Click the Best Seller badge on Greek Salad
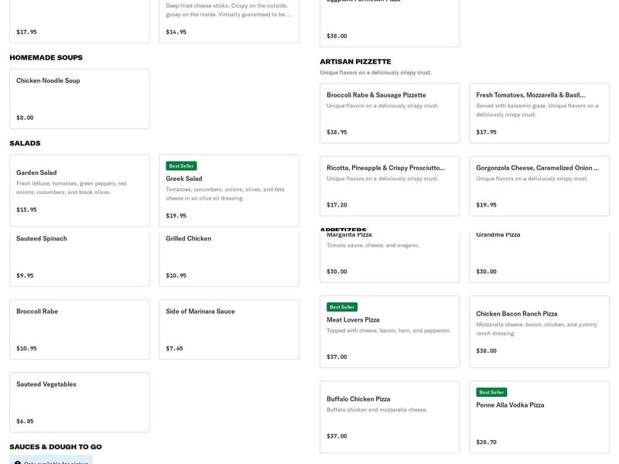This screenshot has height=464, width=619. [x=181, y=165]
